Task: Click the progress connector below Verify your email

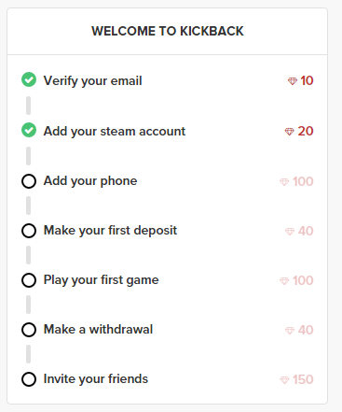Action: click(x=28, y=106)
